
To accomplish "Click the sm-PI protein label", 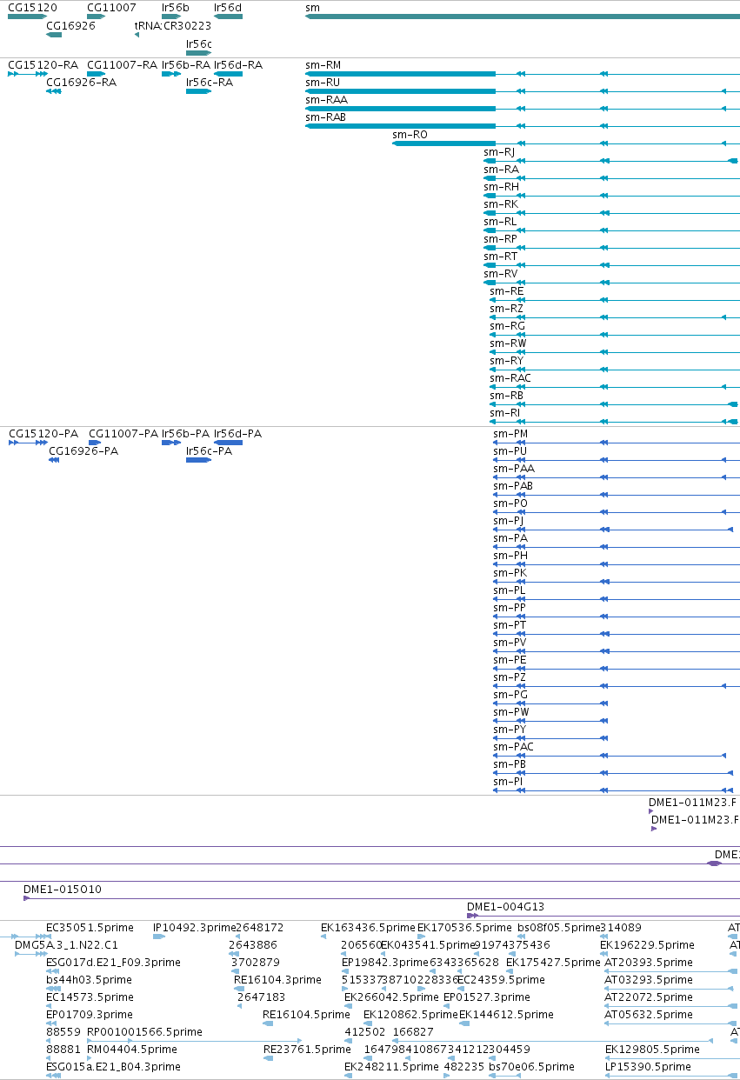I will (509, 782).
